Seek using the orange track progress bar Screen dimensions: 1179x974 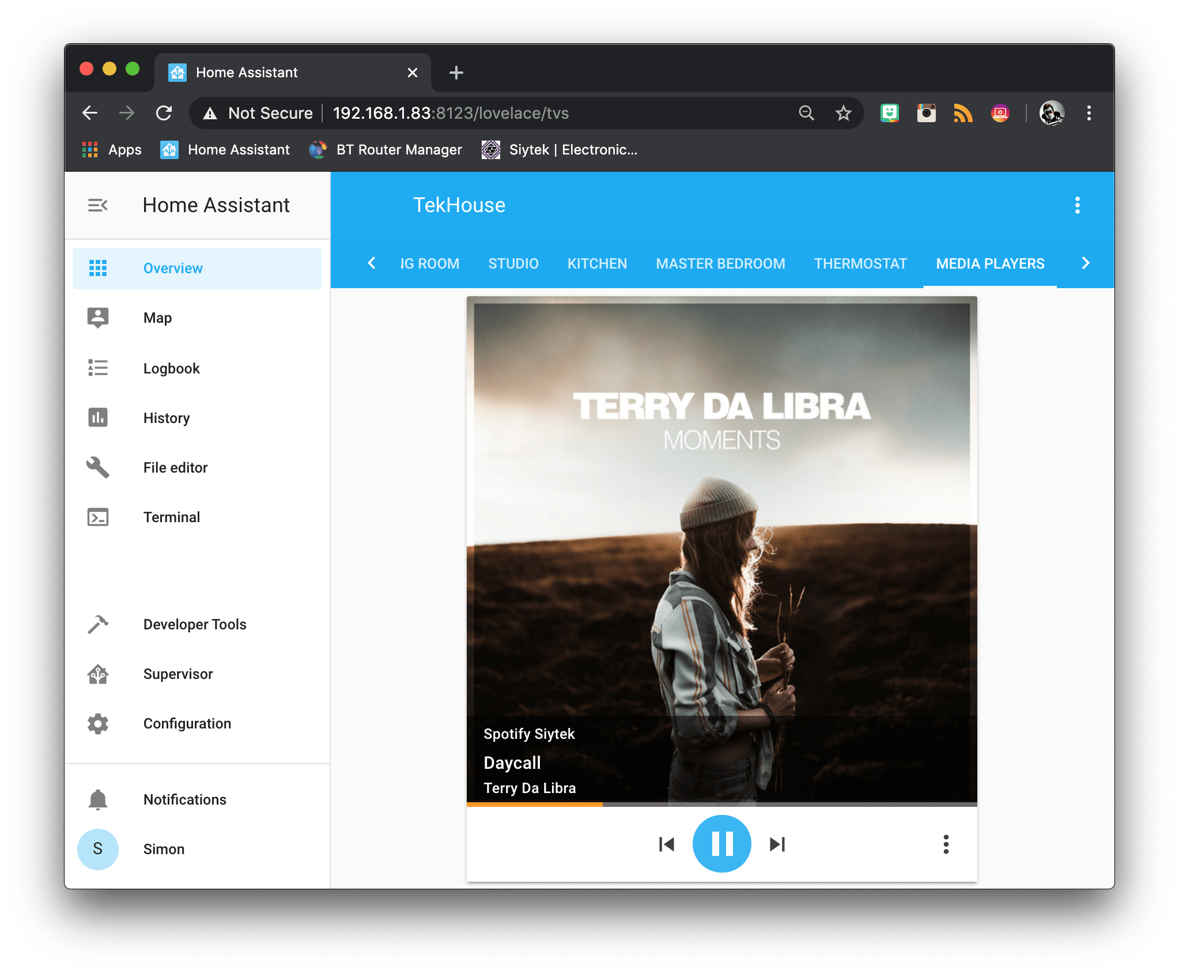[721, 804]
